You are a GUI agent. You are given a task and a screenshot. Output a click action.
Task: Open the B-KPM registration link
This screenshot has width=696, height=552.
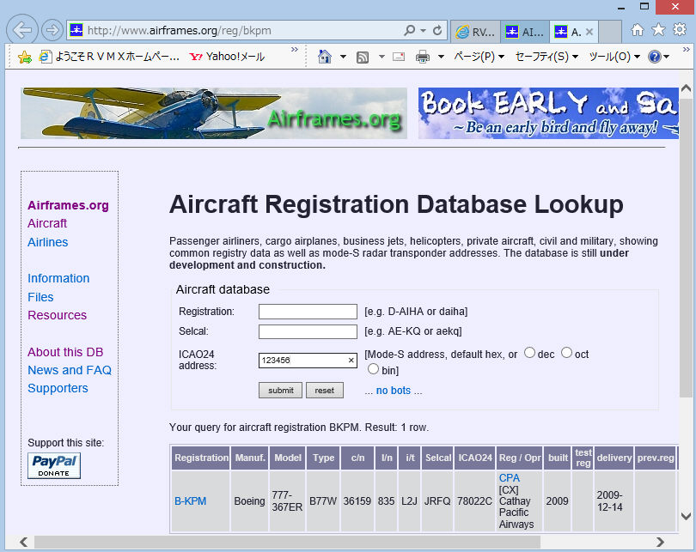[190, 501]
